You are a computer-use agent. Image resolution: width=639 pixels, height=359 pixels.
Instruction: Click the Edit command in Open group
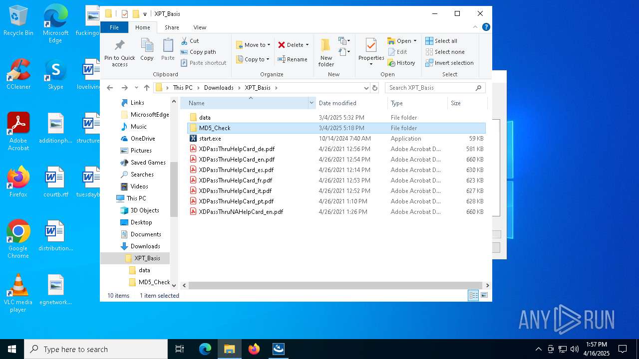(397, 52)
